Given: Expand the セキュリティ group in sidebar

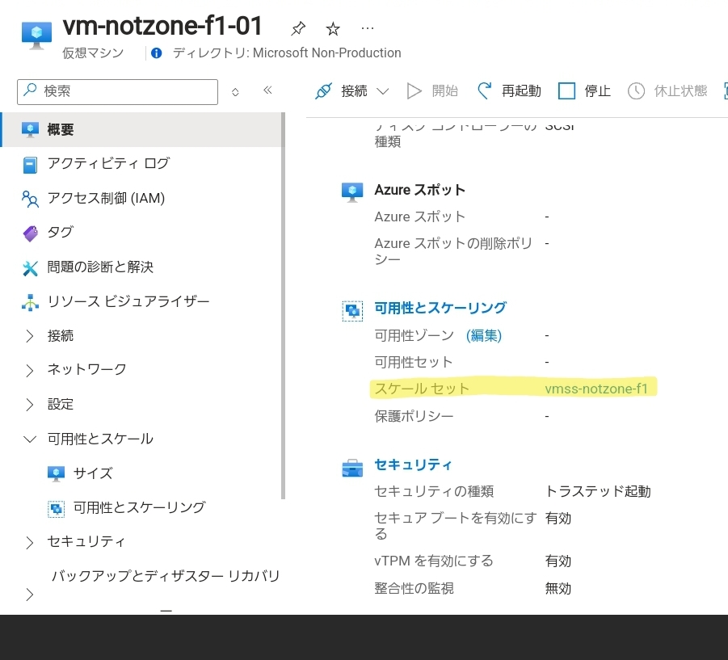Looking at the screenshot, I should (x=30, y=542).
